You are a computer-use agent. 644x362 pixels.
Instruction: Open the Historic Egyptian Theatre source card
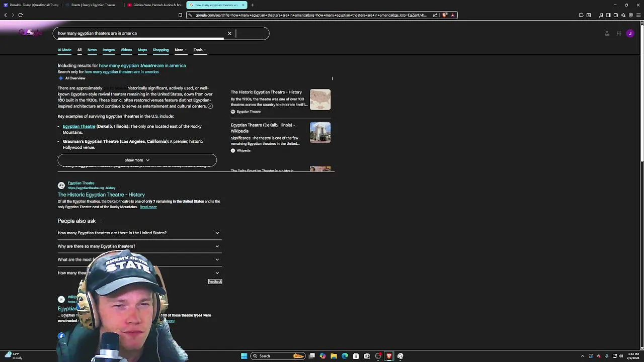coord(281,101)
